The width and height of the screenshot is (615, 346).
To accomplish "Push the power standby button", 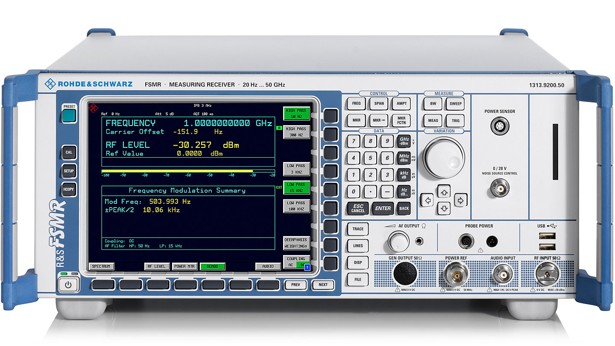I will (68, 284).
